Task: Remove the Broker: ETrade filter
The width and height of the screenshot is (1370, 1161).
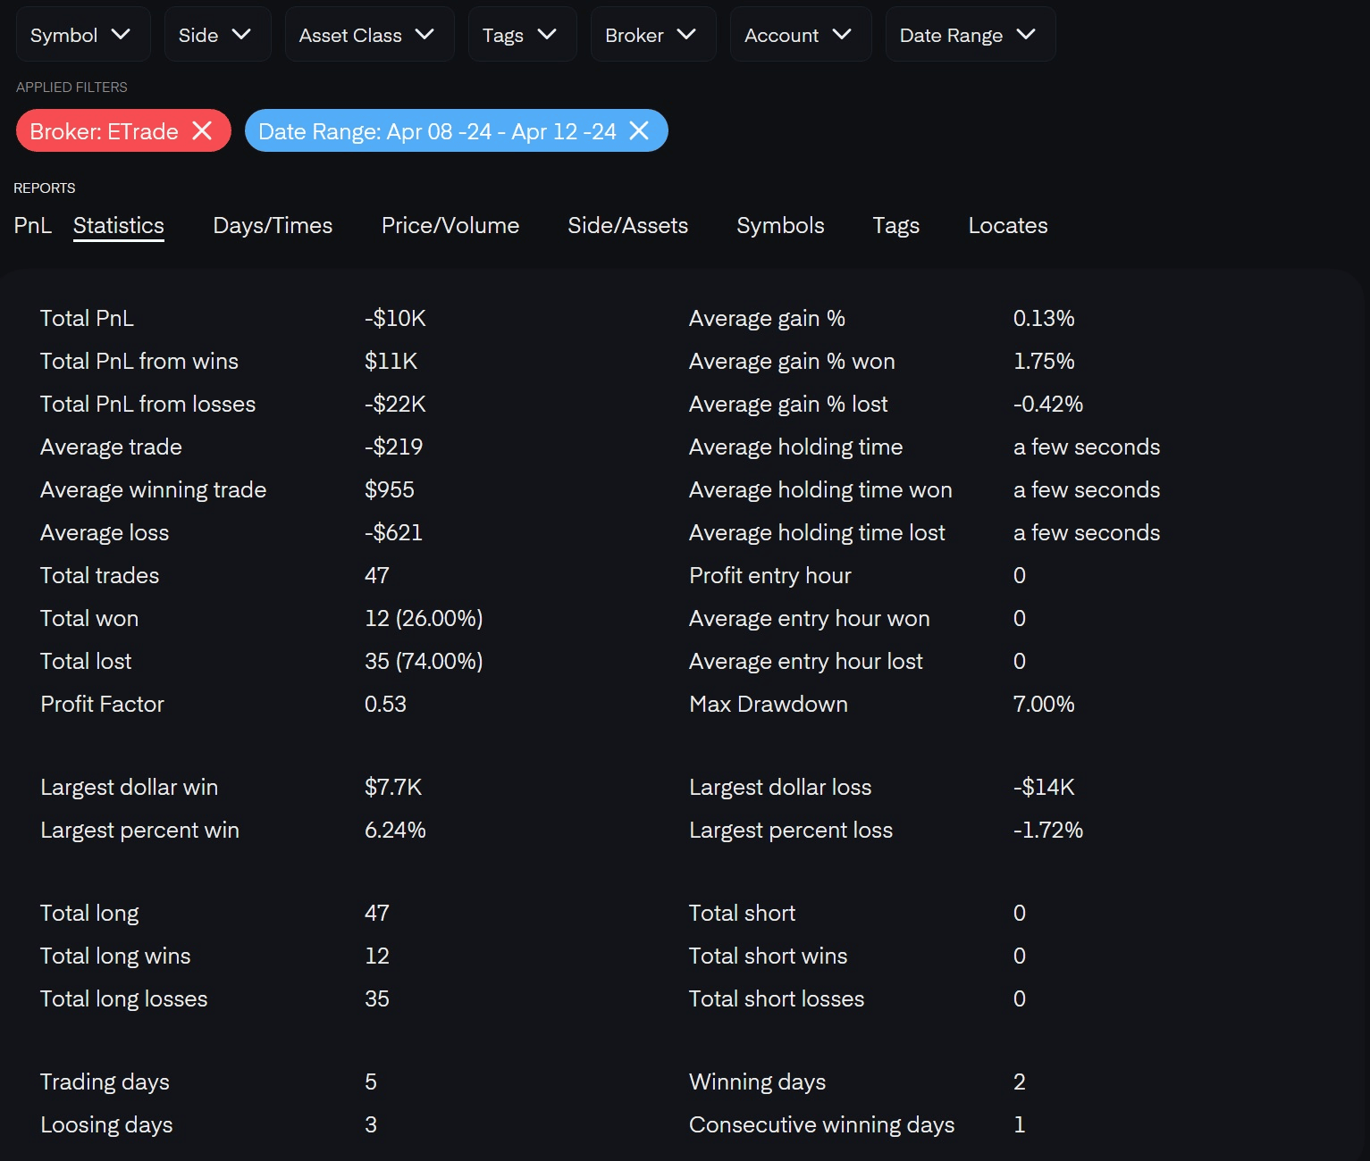Action: click(x=203, y=131)
